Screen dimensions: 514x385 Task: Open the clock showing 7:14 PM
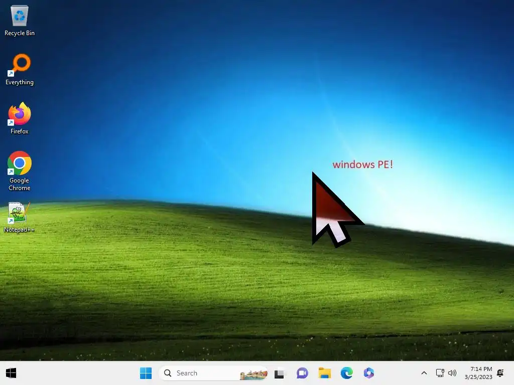(478, 373)
